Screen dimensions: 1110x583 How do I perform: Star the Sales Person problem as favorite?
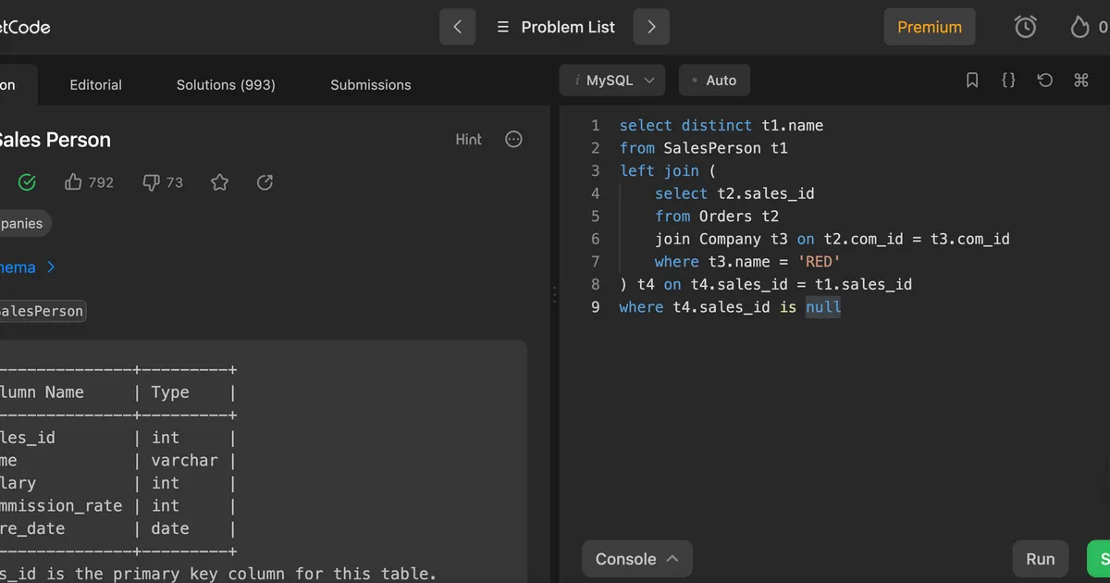click(x=219, y=182)
